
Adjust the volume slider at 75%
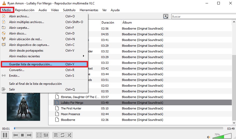[222, 136]
